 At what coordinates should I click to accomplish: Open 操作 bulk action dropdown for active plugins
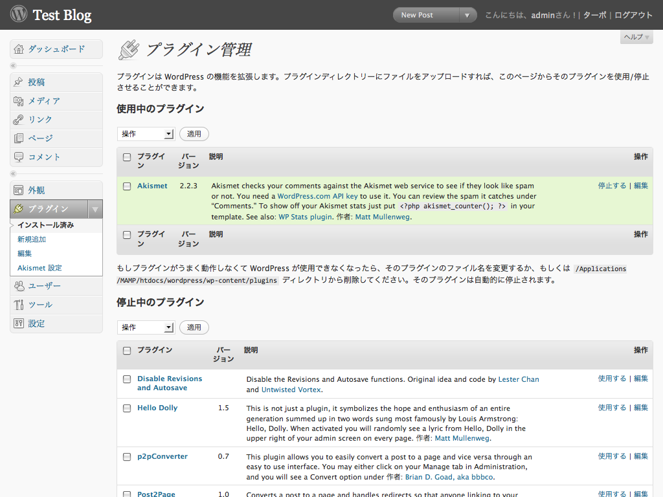coord(146,134)
